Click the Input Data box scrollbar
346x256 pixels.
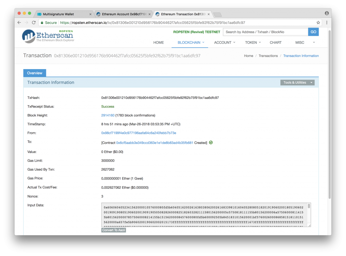[309, 206]
